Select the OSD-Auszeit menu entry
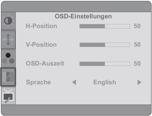 coord(45,63)
